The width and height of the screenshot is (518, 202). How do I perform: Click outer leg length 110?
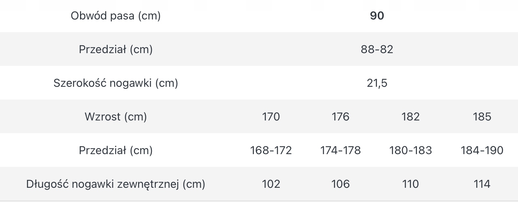[x=410, y=184]
